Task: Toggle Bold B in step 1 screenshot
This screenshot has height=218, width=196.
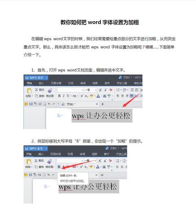Action: click(x=59, y=96)
